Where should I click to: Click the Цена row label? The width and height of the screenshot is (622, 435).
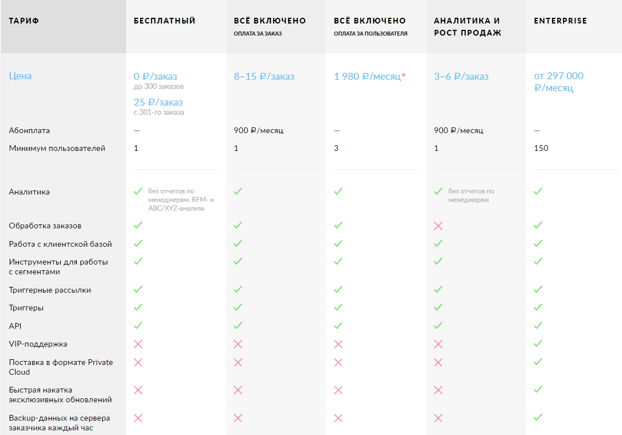pyautogui.click(x=21, y=76)
